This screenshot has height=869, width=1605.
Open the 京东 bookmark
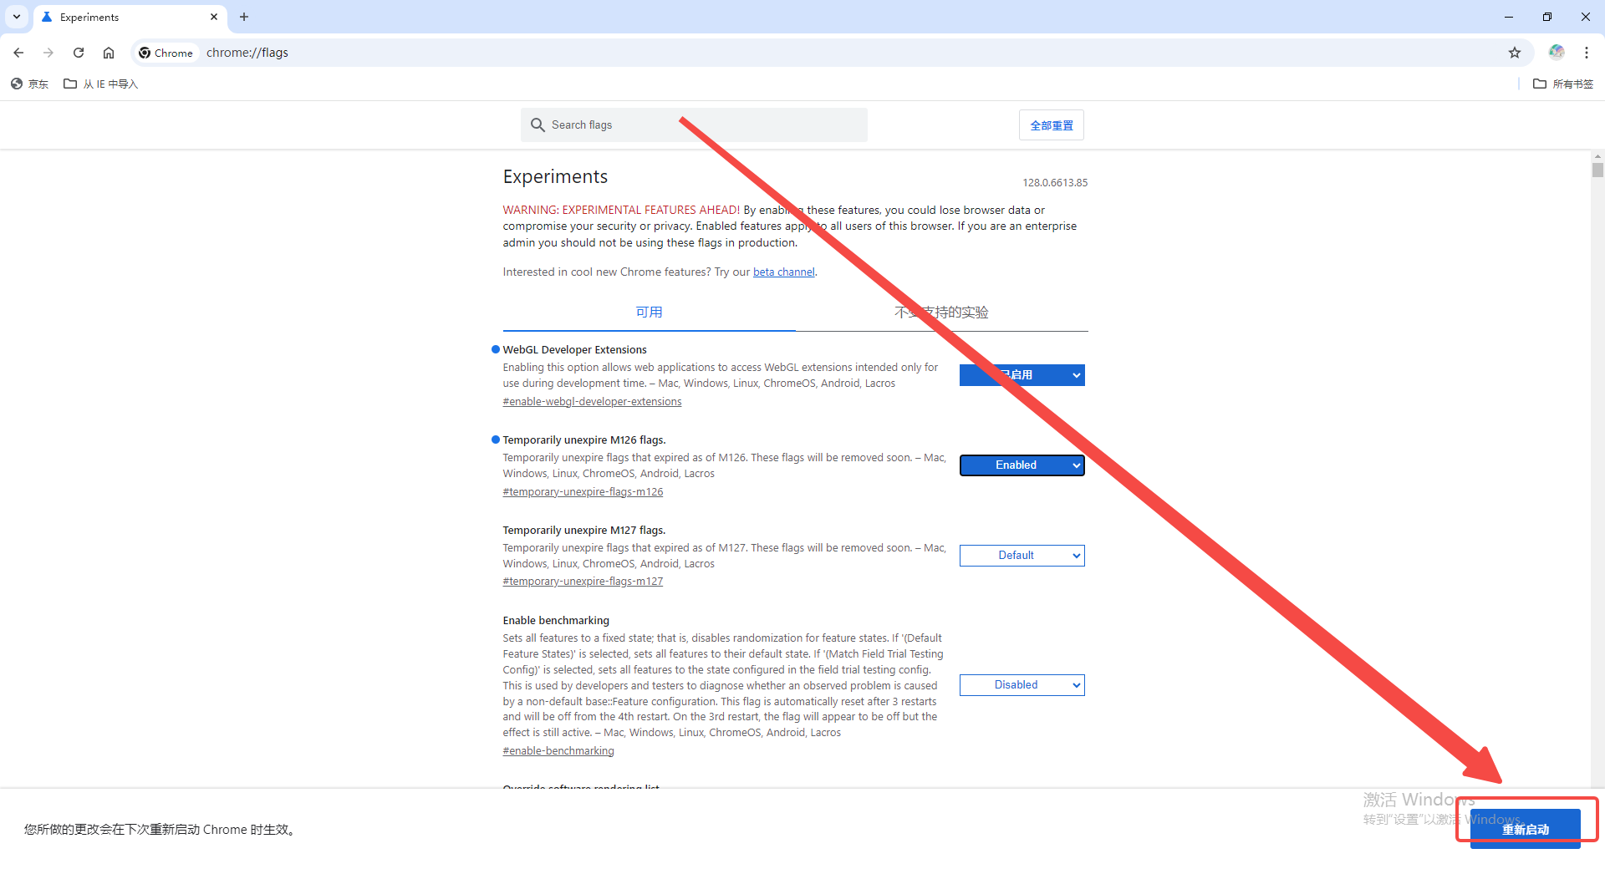coord(29,84)
